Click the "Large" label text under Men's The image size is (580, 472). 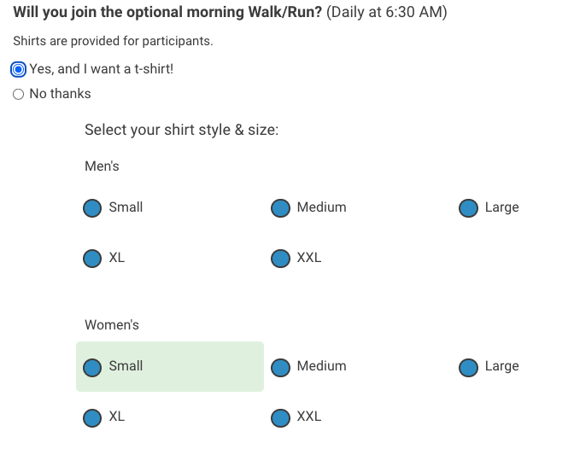click(x=501, y=207)
